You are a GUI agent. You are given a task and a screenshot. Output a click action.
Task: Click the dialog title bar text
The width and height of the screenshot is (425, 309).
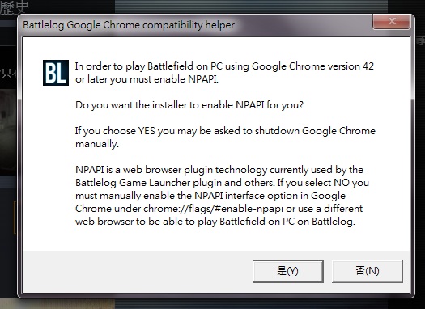129,25
